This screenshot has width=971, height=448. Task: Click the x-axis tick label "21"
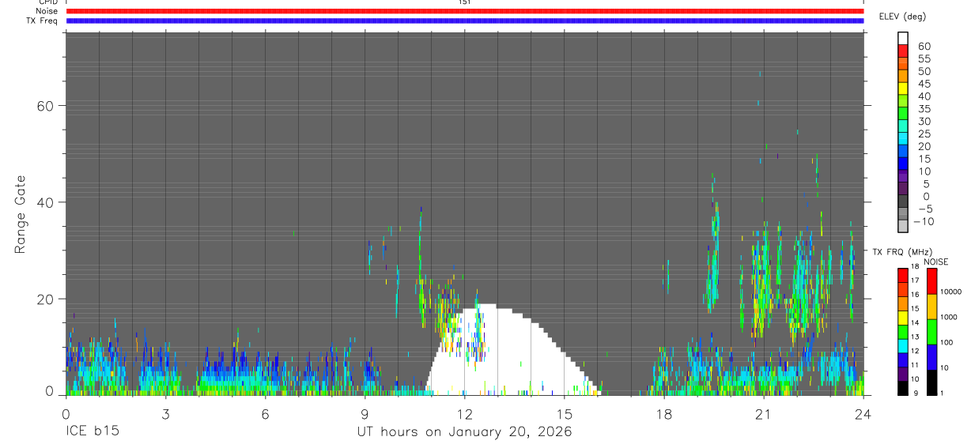coord(763,414)
